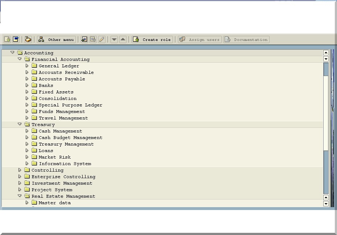Expand the Controlling node arrow
This screenshot has width=337, height=235.
click(x=20, y=170)
